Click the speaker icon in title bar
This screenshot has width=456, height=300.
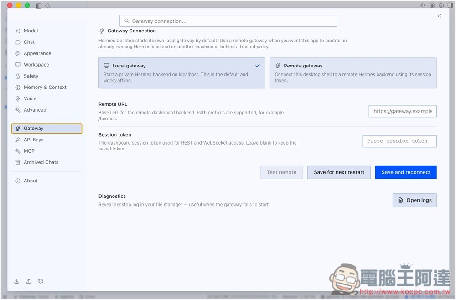423,5
